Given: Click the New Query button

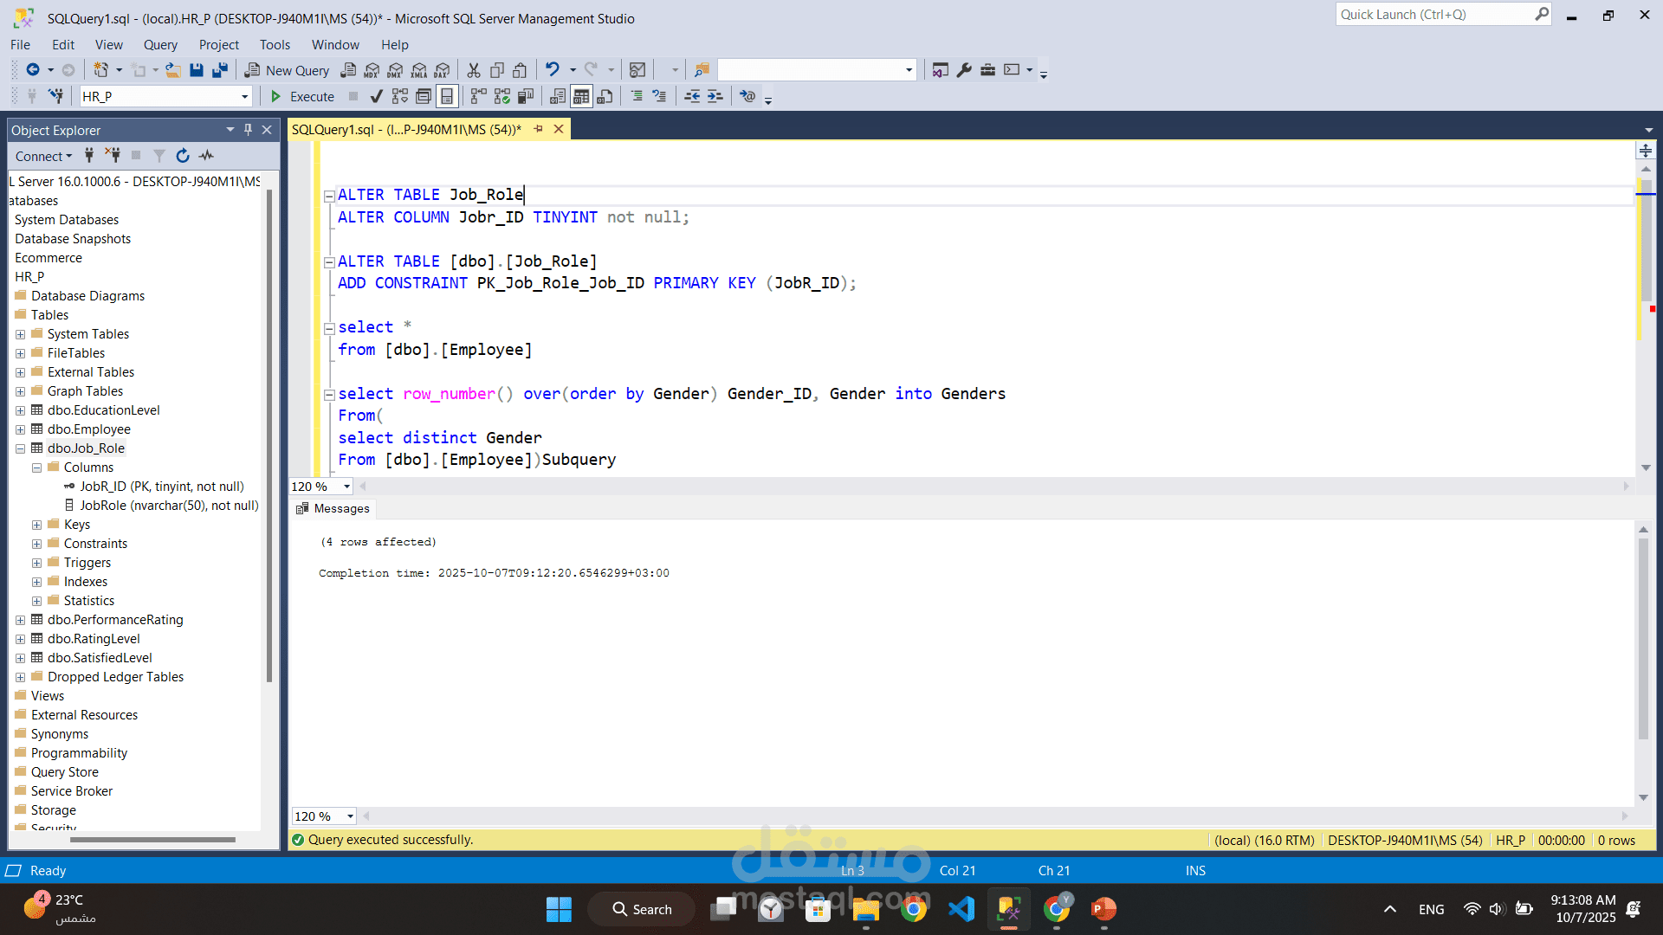Looking at the screenshot, I should coord(288,70).
